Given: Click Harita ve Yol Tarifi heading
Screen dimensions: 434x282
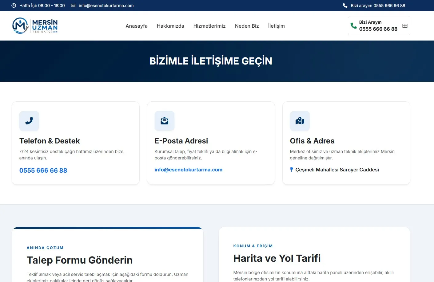Looking at the screenshot, I should coord(277,258).
